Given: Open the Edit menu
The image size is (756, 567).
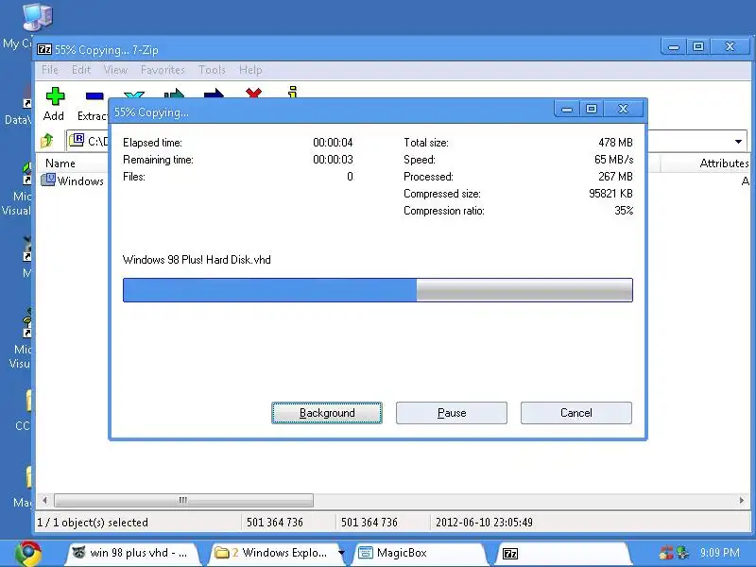Looking at the screenshot, I should pyautogui.click(x=81, y=70).
